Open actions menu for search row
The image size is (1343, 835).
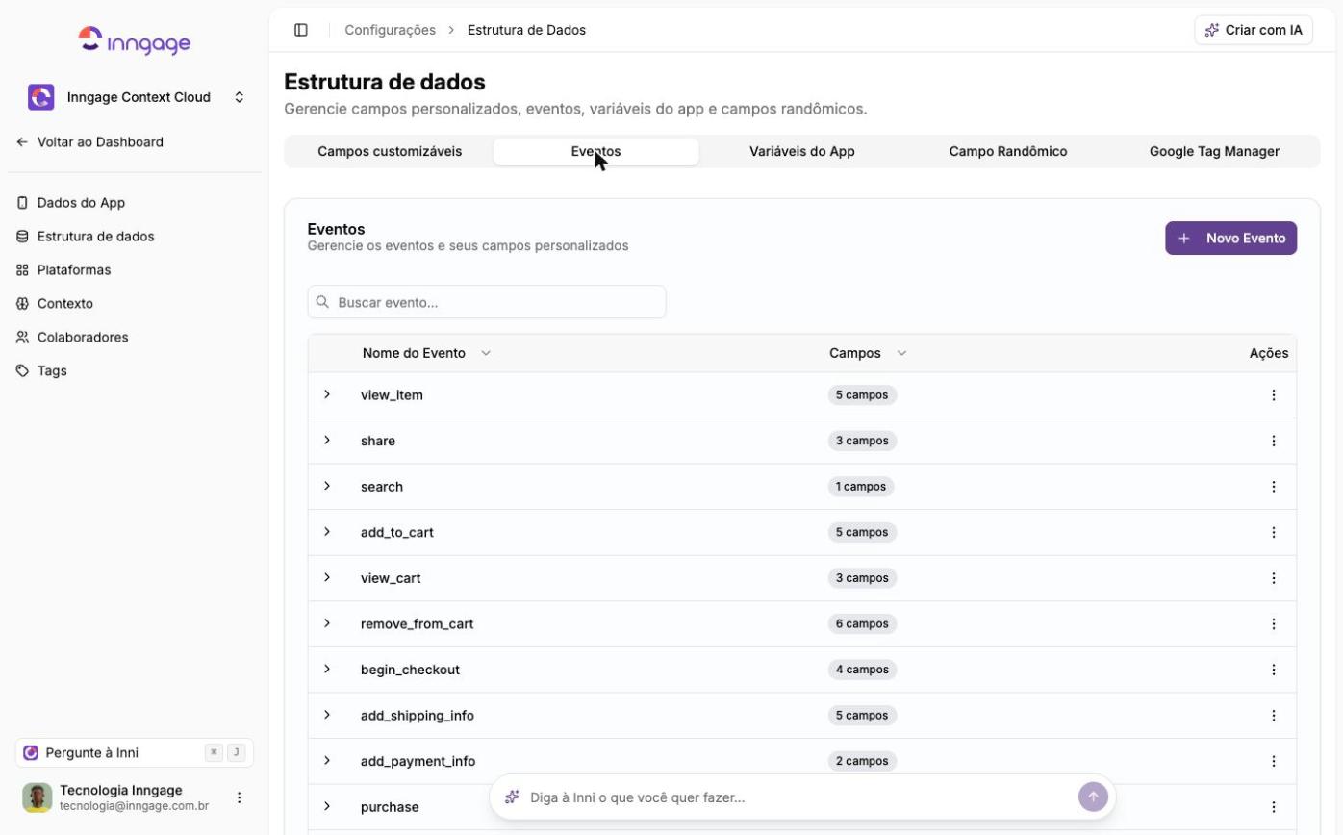[1274, 487]
